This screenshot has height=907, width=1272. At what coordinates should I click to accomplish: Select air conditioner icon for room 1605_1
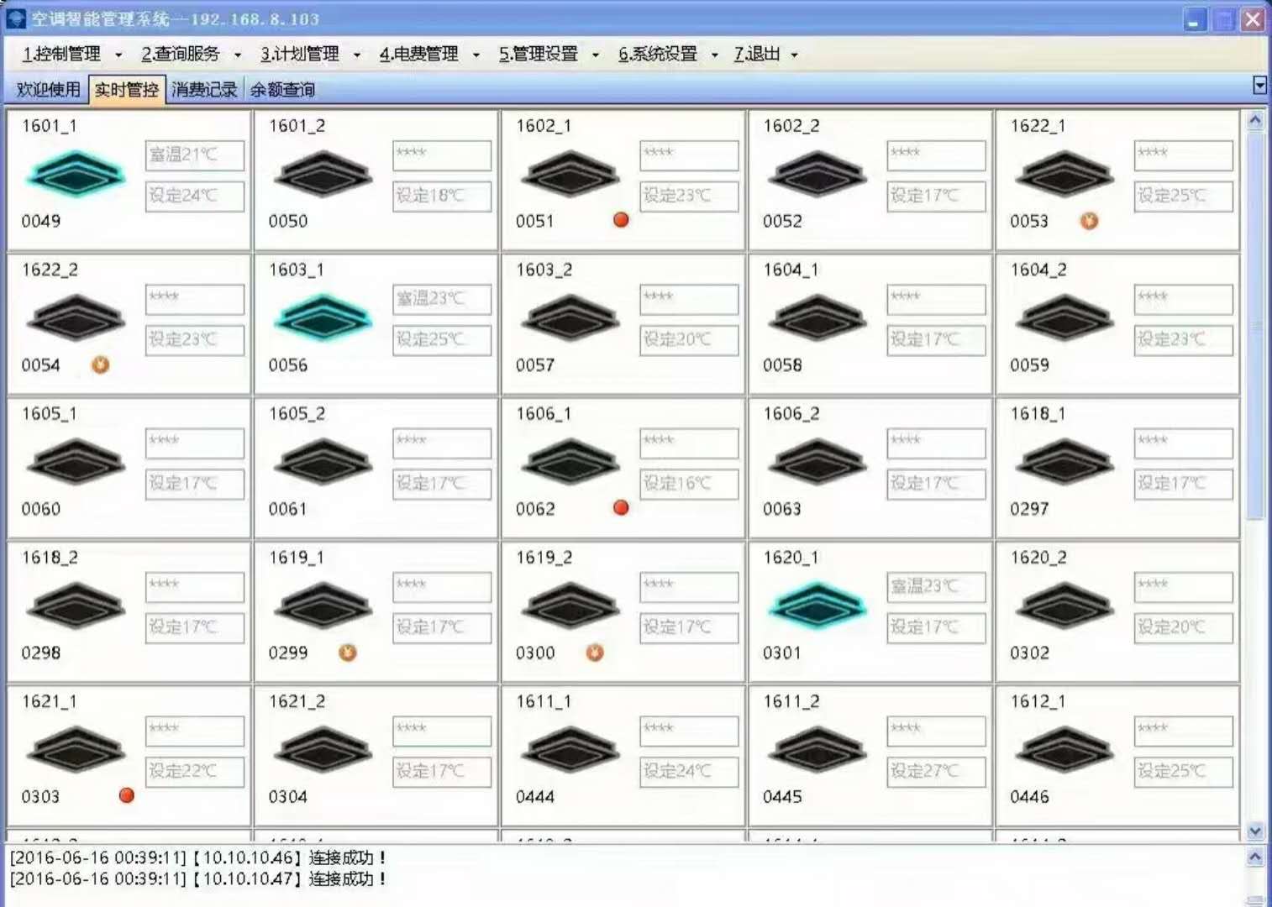76,461
